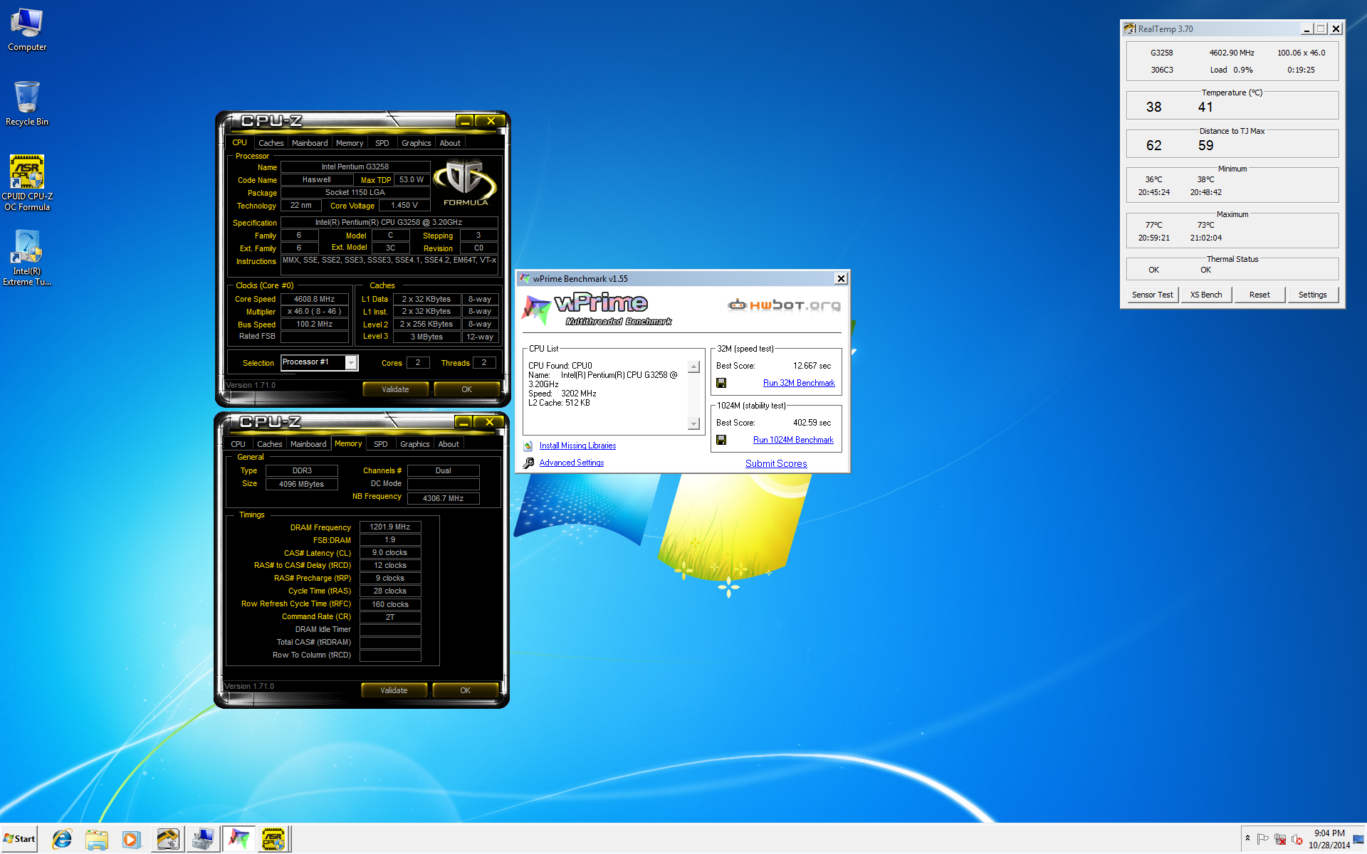
Task: Click the save icon next to 1024M benchmark
Action: (x=721, y=440)
